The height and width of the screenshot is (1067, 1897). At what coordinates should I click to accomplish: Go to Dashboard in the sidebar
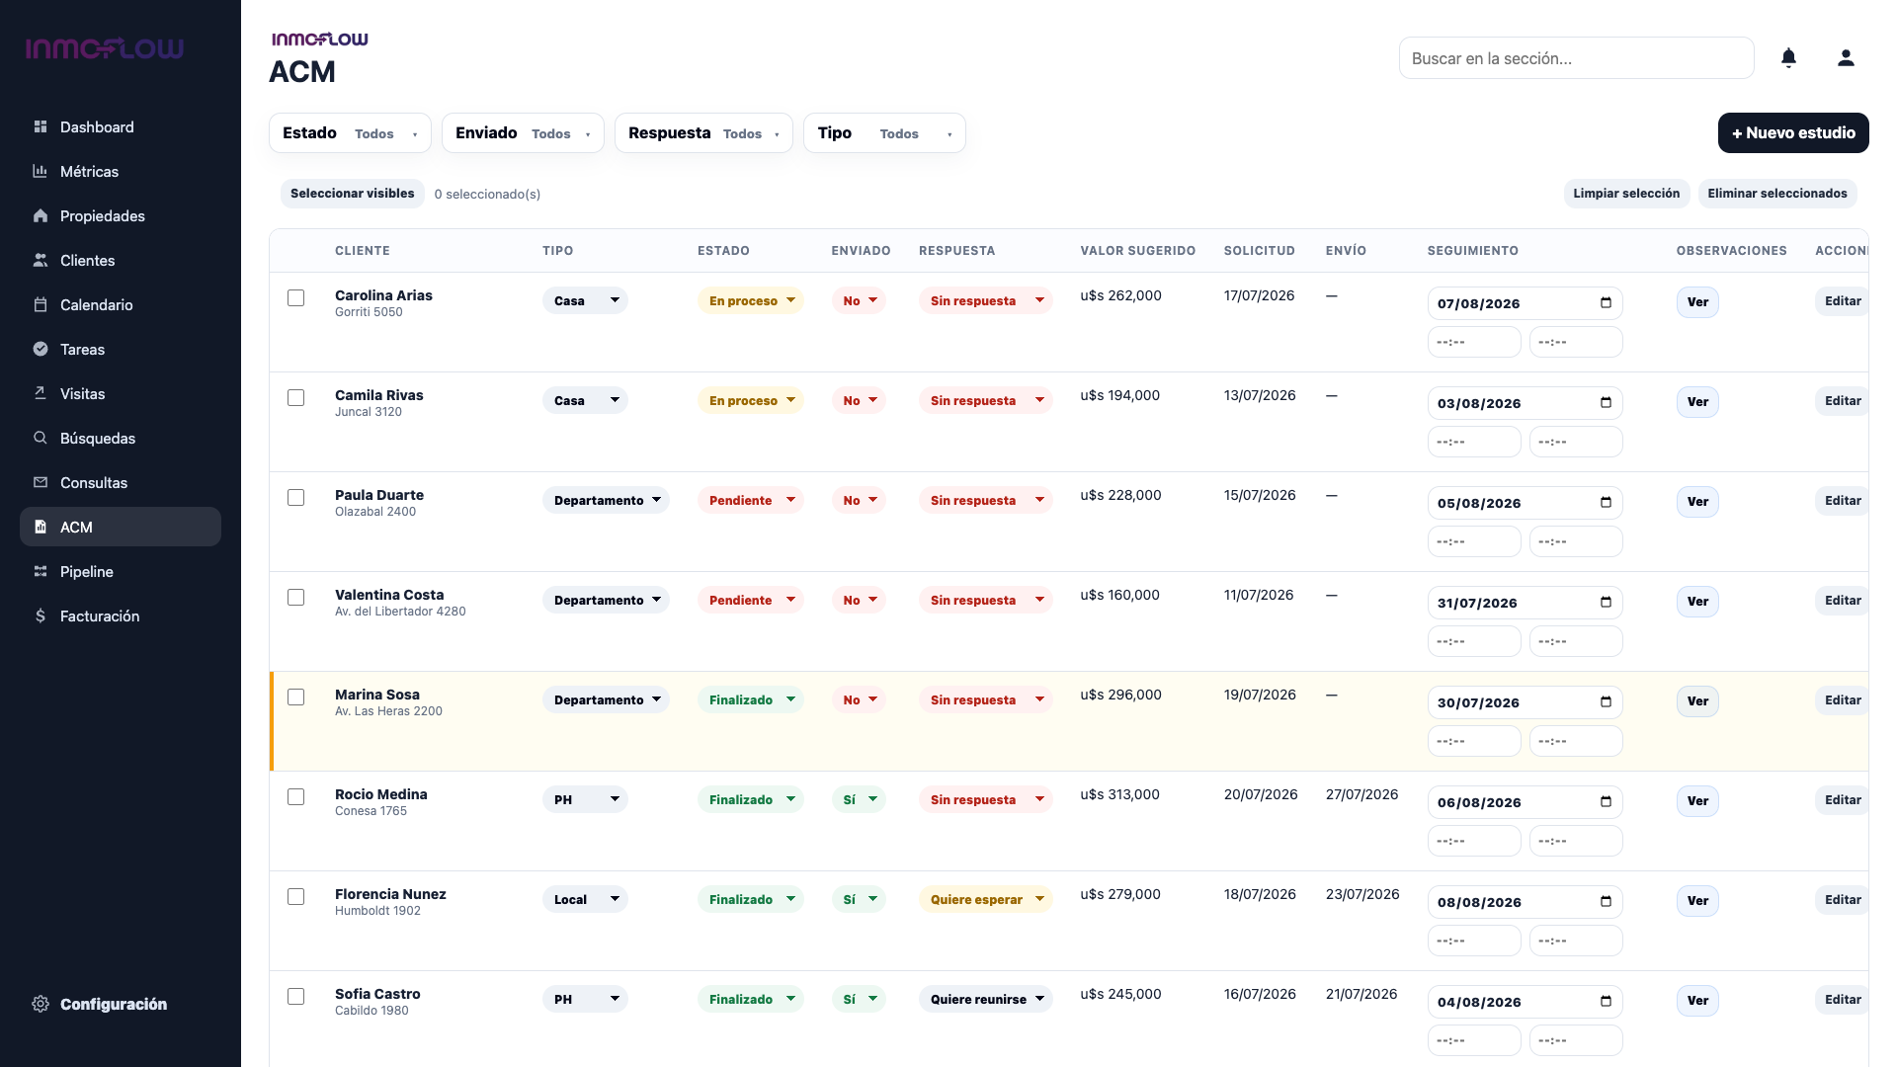[121, 126]
